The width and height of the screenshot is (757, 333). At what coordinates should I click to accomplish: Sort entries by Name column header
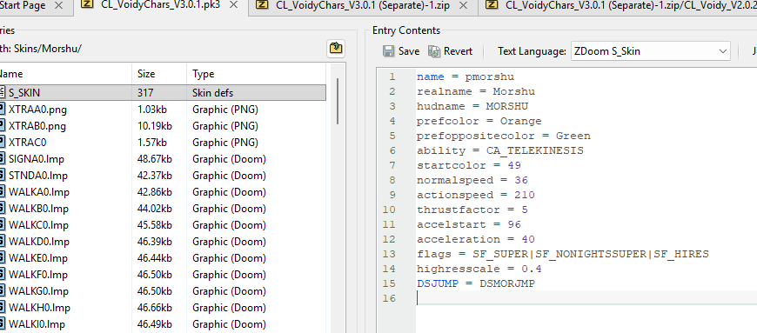pyautogui.click(x=65, y=74)
